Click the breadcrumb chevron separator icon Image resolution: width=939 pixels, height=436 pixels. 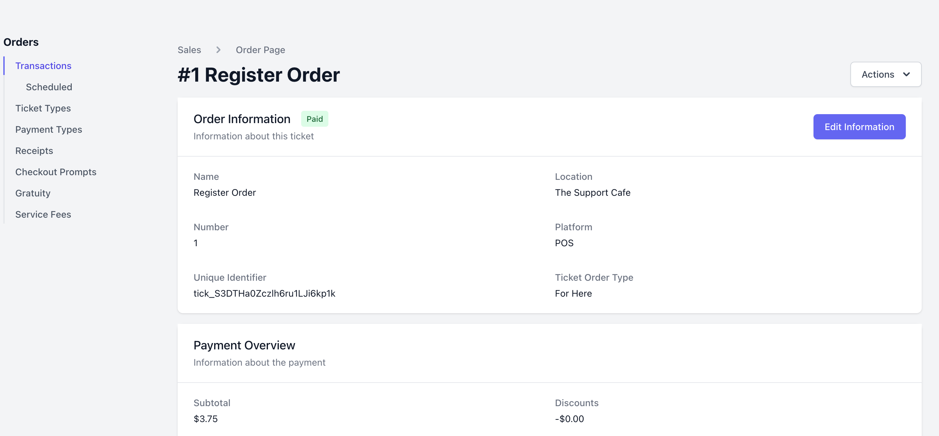pos(218,50)
